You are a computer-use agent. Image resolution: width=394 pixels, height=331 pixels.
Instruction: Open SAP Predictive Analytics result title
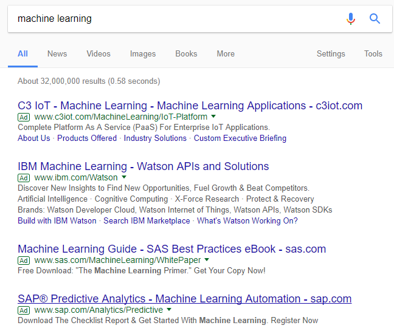185,299
